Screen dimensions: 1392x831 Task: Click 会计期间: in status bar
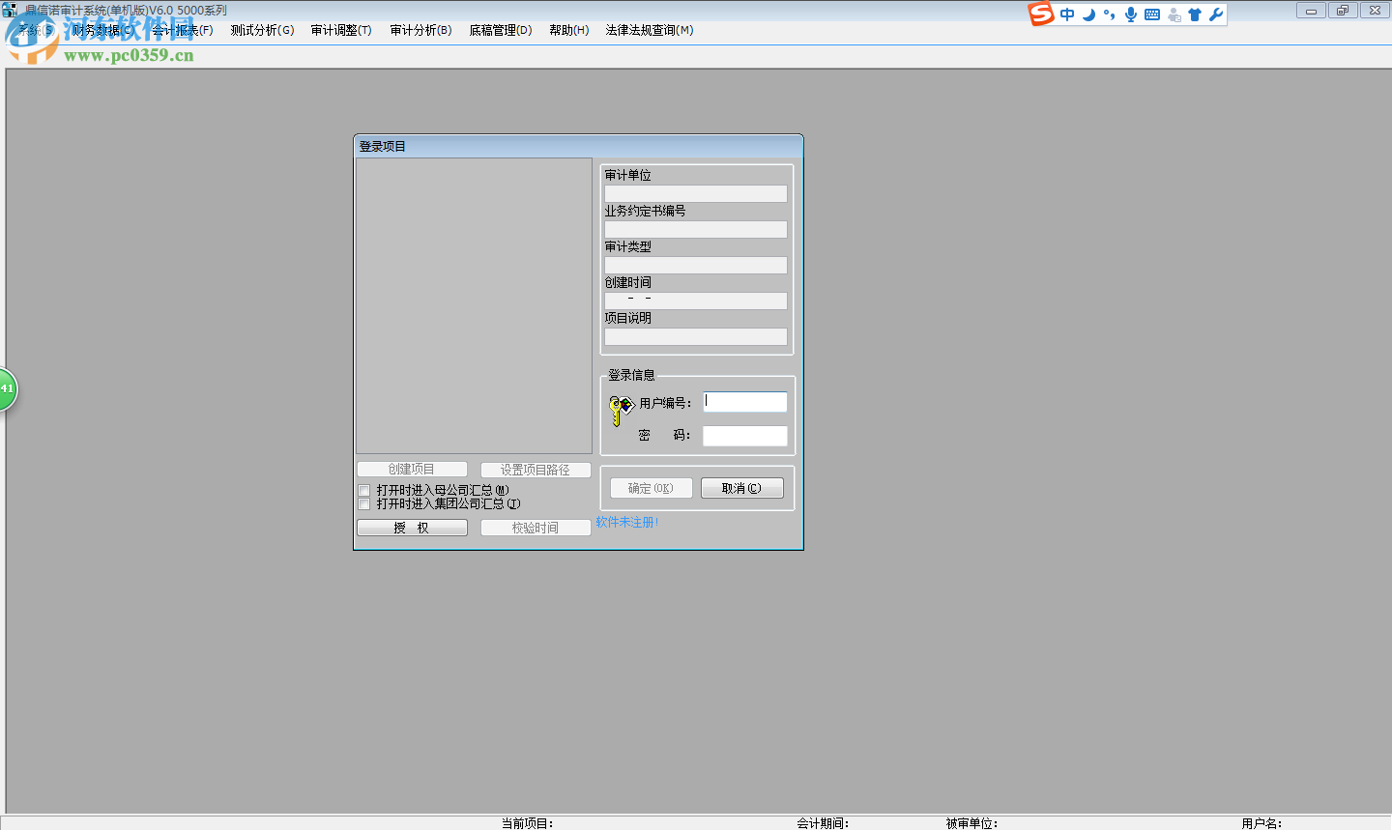[x=823, y=823]
